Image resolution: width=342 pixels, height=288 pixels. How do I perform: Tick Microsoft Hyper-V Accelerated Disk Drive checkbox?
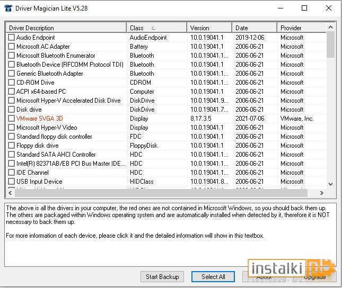tap(11, 101)
